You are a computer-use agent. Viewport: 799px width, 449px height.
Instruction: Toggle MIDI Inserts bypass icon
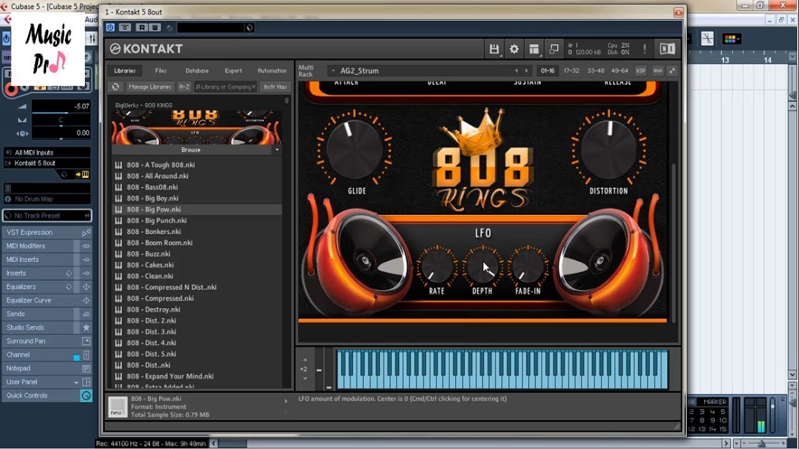click(86, 260)
